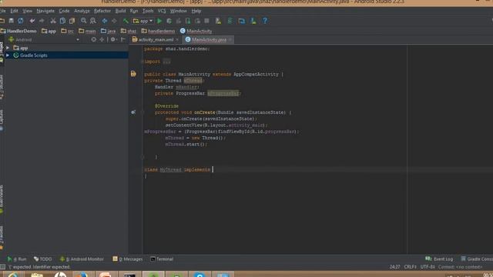Open the Structure side tool window

2,86
